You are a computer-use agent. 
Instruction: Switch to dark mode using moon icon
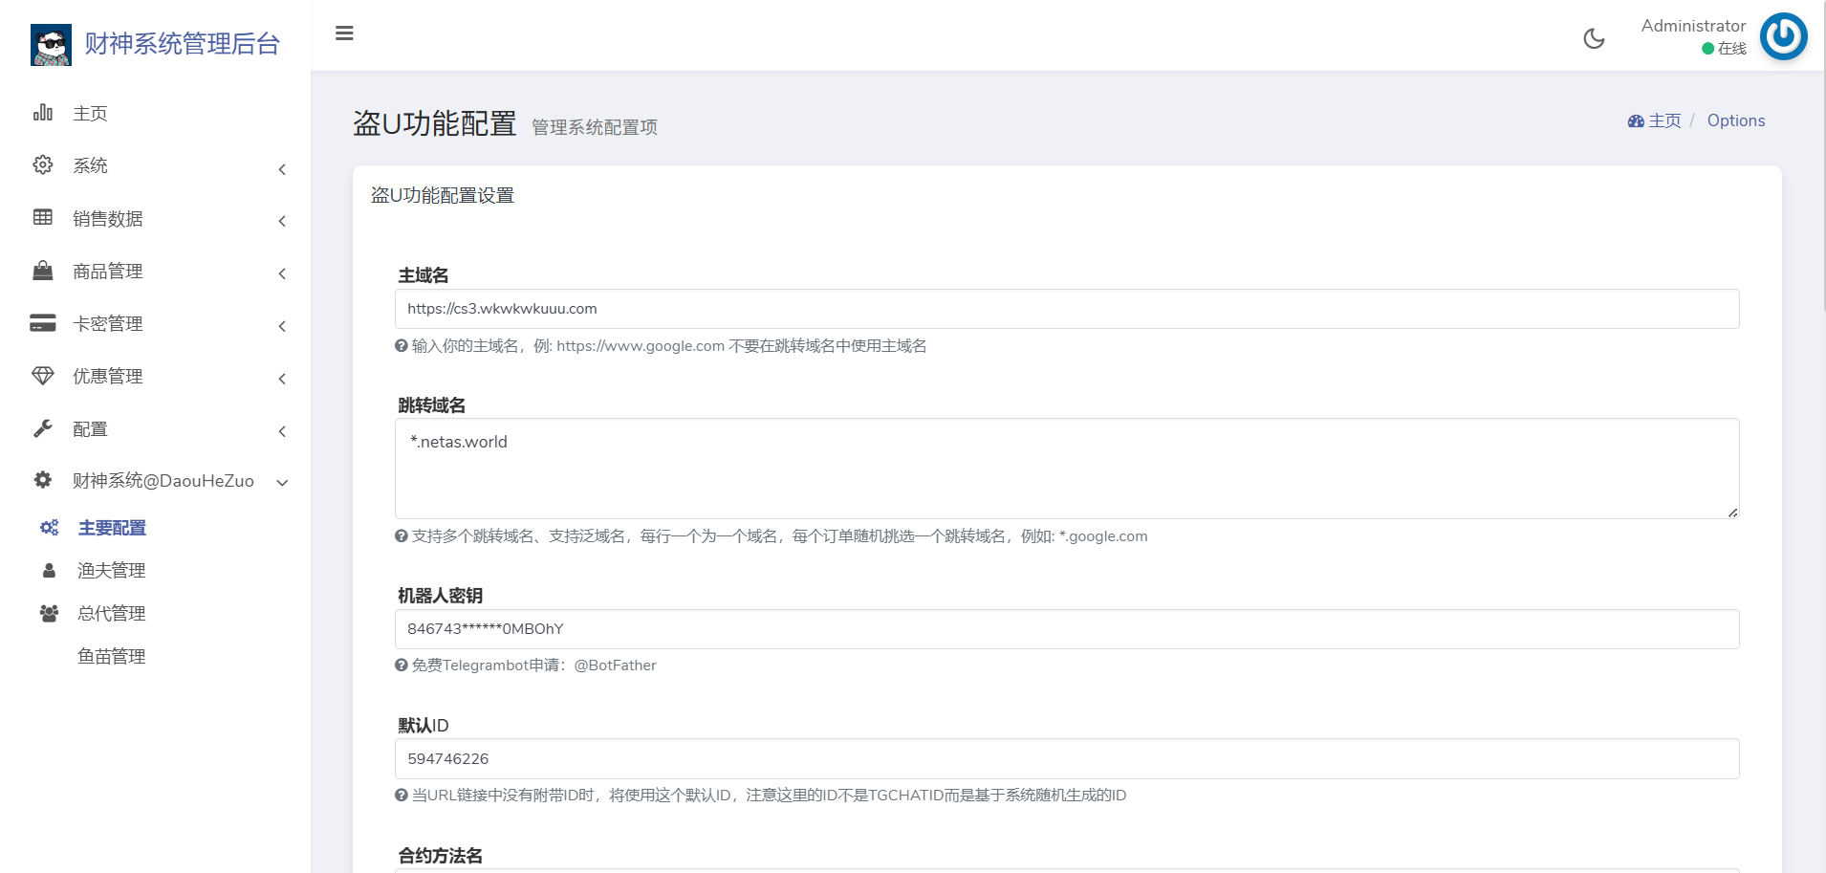coord(1594,38)
